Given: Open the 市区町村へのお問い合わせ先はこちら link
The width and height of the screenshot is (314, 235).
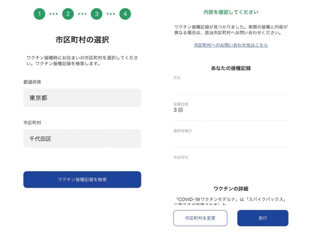Looking at the screenshot, I should [x=231, y=45].
